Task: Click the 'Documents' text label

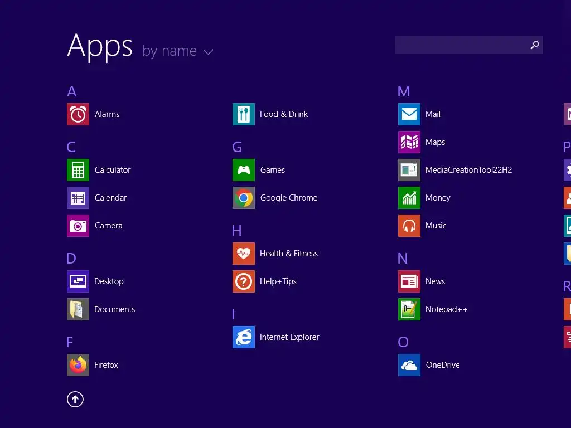Action: [x=115, y=309]
